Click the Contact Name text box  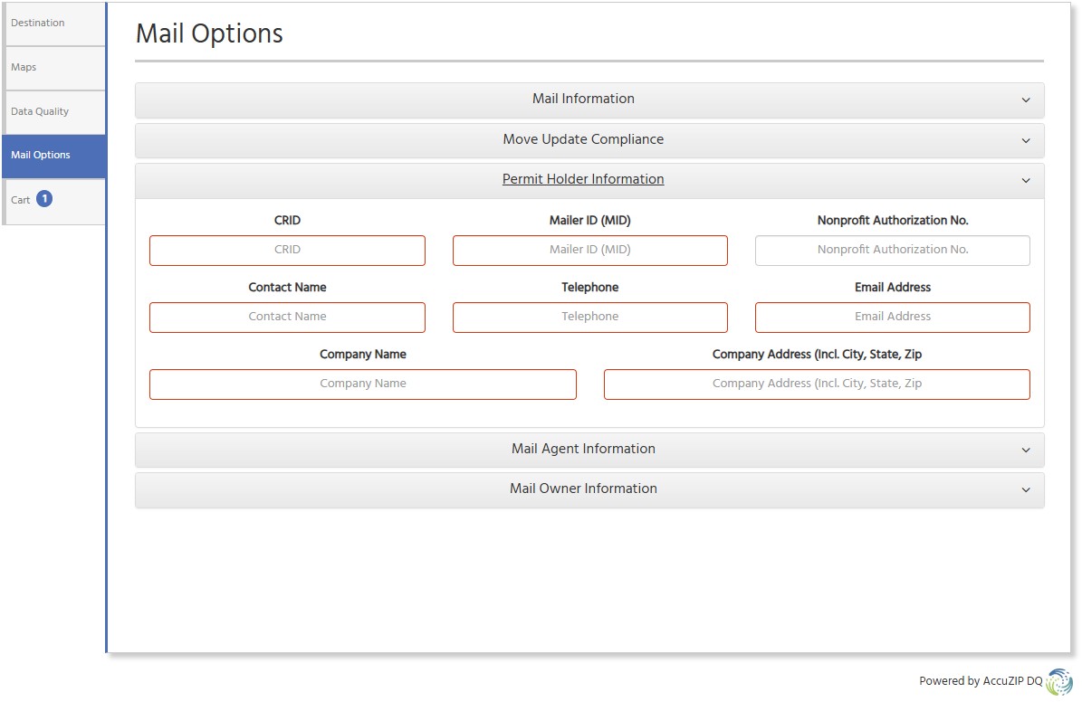coord(287,318)
